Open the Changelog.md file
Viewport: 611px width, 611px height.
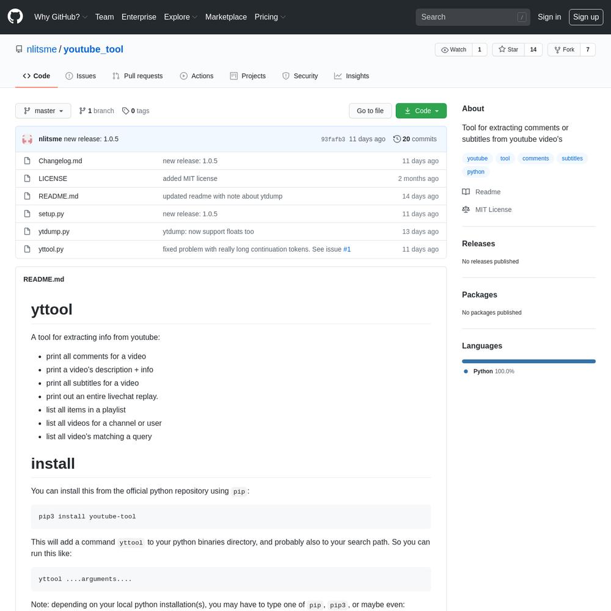coord(60,161)
